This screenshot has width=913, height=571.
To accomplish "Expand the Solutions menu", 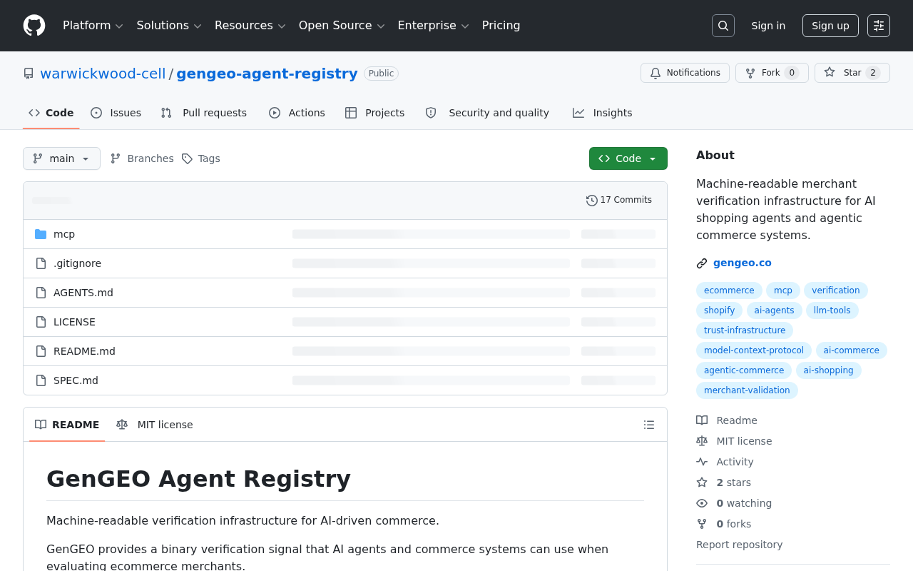I will pyautogui.click(x=169, y=26).
